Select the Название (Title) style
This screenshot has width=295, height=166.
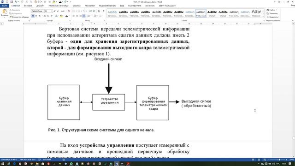[x=256, y=13]
